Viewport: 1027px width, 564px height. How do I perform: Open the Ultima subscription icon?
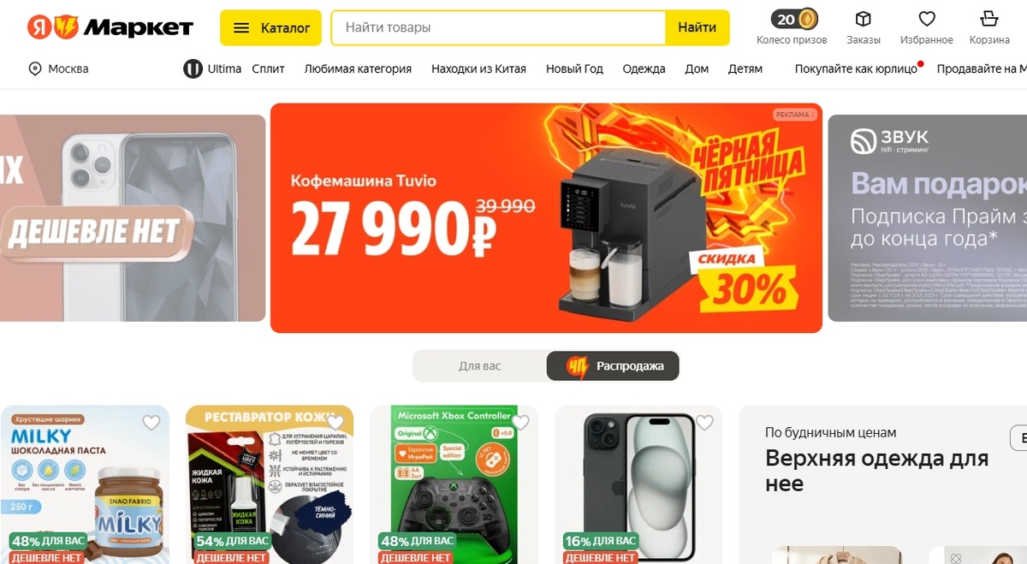click(x=193, y=68)
